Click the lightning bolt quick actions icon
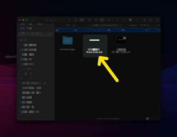Image resolution: width=177 pixels, height=137 pixels. pyautogui.click(x=145, y=20)
